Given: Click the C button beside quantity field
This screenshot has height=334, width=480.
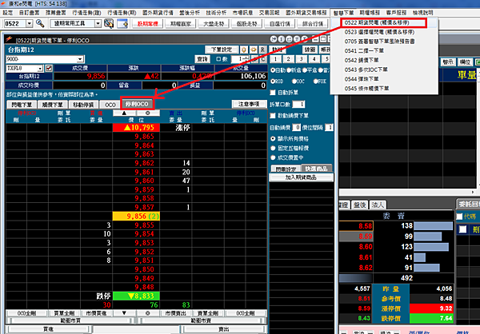Looking at the screenshot, I should 263,59.
